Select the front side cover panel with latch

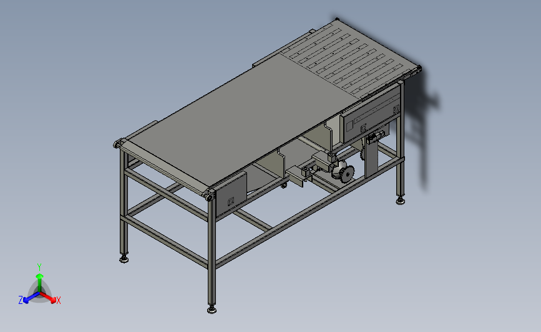pos(230,194)
